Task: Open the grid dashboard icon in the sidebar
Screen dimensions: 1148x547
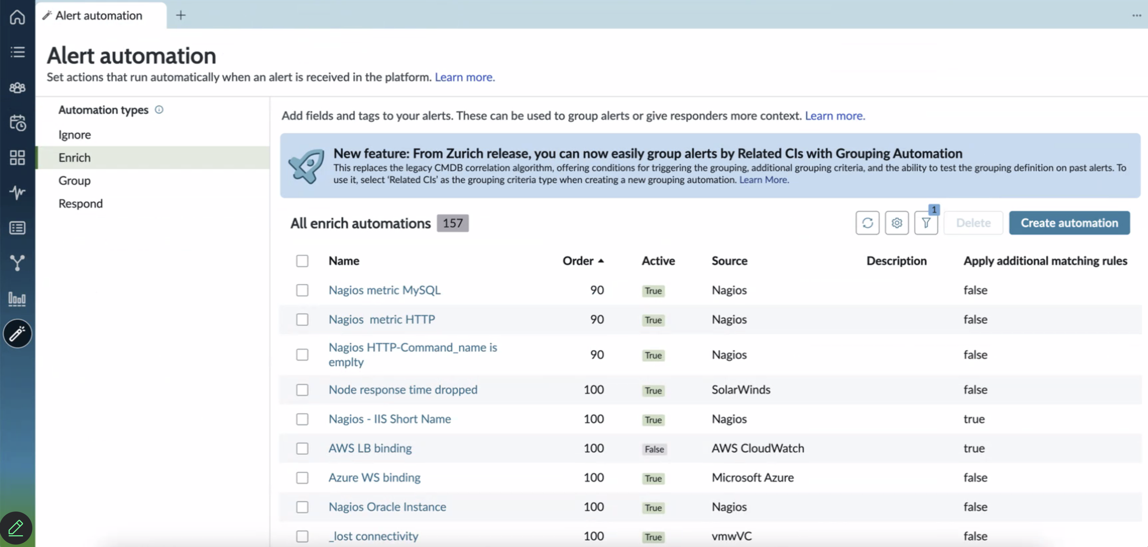Action: point(17,157)
